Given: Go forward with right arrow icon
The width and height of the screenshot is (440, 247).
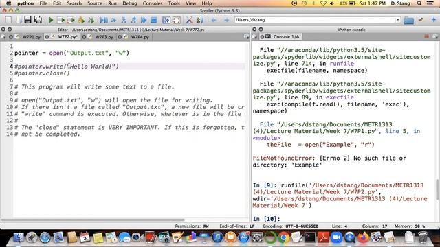Looking at the screenshot, I should tap(226, 20).
